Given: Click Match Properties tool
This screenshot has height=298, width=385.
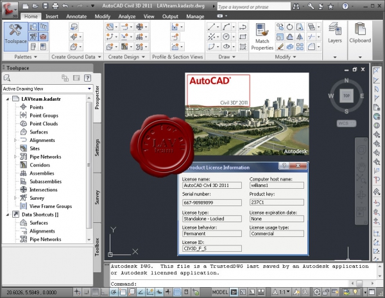Looking at the screenshot, I should pos(262,37).
